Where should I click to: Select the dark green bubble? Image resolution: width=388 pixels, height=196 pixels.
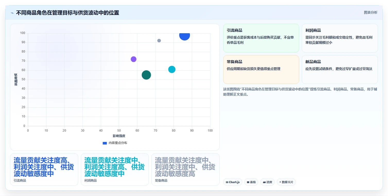146,75
